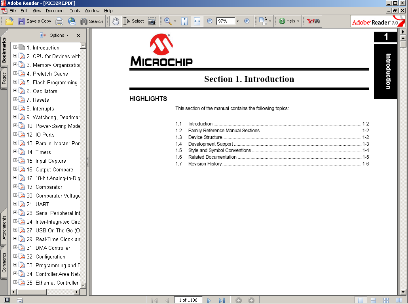
Task: Expand the 6. Oscillators bookmark
Action: tap(15, 91)
